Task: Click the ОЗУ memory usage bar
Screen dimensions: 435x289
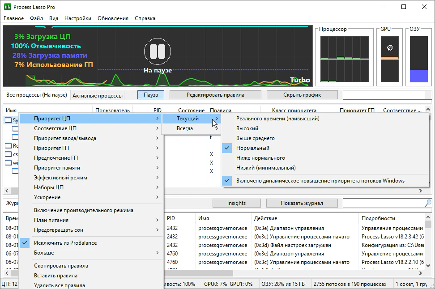Action: (418, 59)
